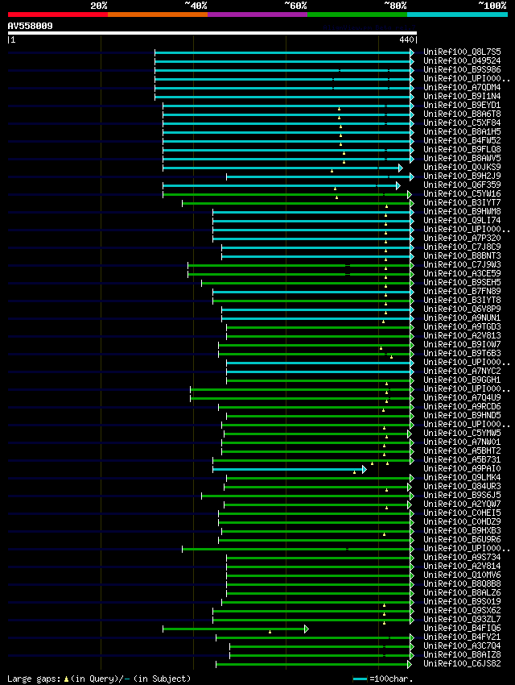Open hit UniRef100_B9I1N4
Image resolution: width=515 pixels, height=685 pixels.
click(462, 96)
